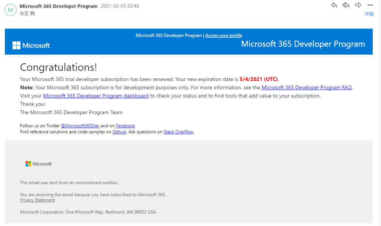The height and width of the screenshot is (226, 381).
Task: Click the recipient line '发至 我'
Action: (27, 14)
